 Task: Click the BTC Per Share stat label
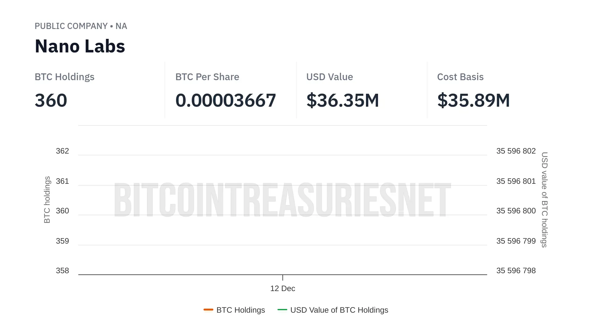[207, 77]
